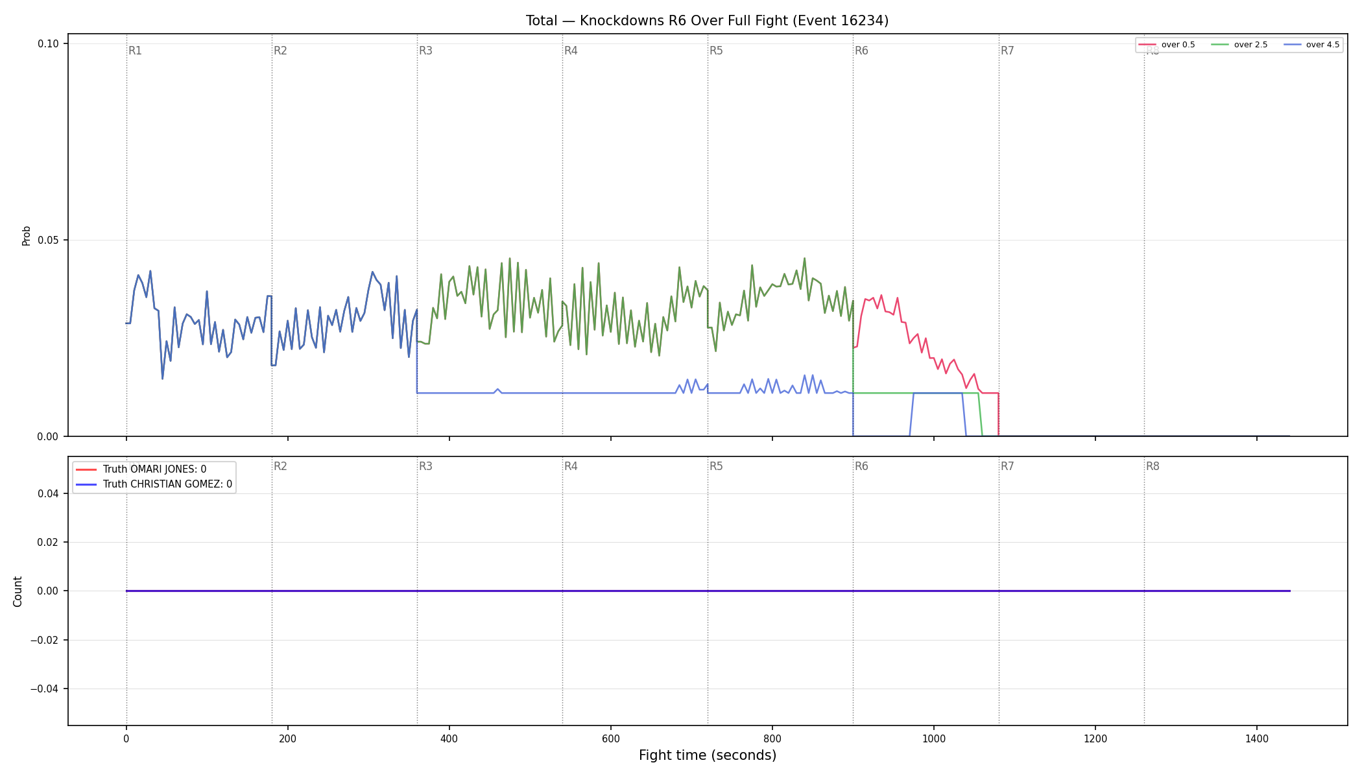This screenshot has width=1362, height=778.
Task: Select the 'over 2.5' legend label
Action: coord(1250,45)
